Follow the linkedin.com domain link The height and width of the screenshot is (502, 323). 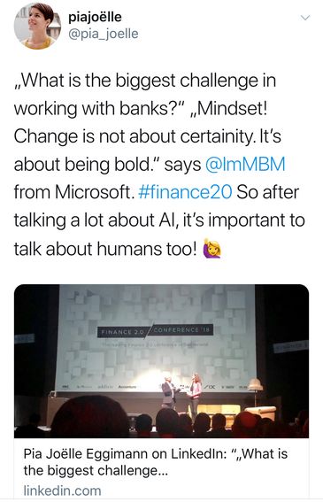click(63, 490)
